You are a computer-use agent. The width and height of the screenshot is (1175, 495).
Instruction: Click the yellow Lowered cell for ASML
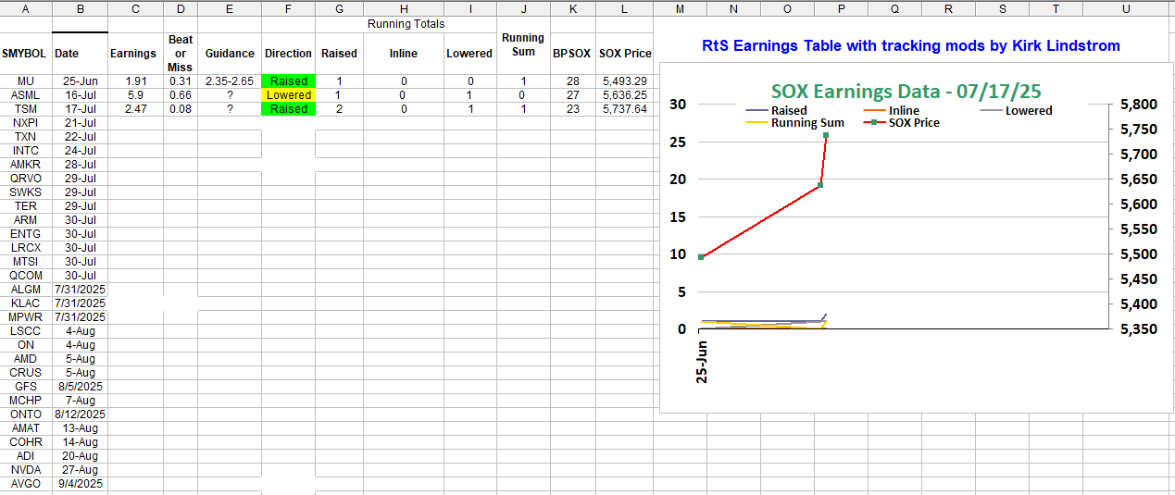[288, 95]
